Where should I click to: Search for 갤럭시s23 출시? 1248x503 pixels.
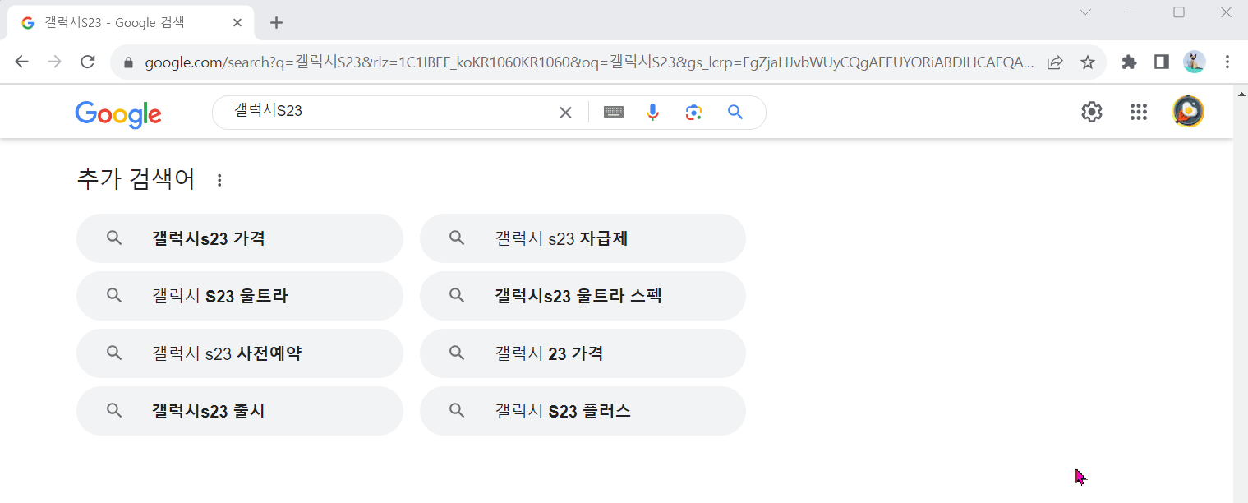click(240, 411)
